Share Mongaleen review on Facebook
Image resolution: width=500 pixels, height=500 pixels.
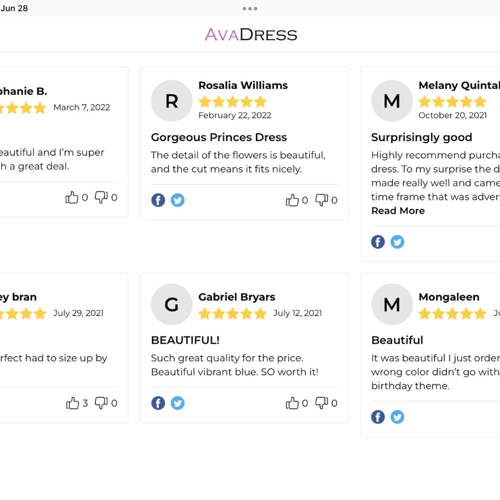(x=378, y=417)
